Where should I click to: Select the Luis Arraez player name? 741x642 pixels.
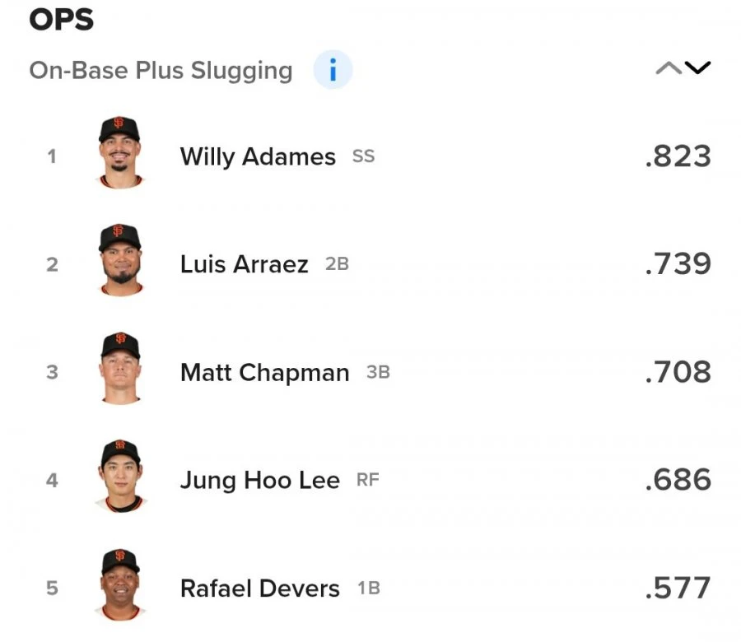point(245,264)
